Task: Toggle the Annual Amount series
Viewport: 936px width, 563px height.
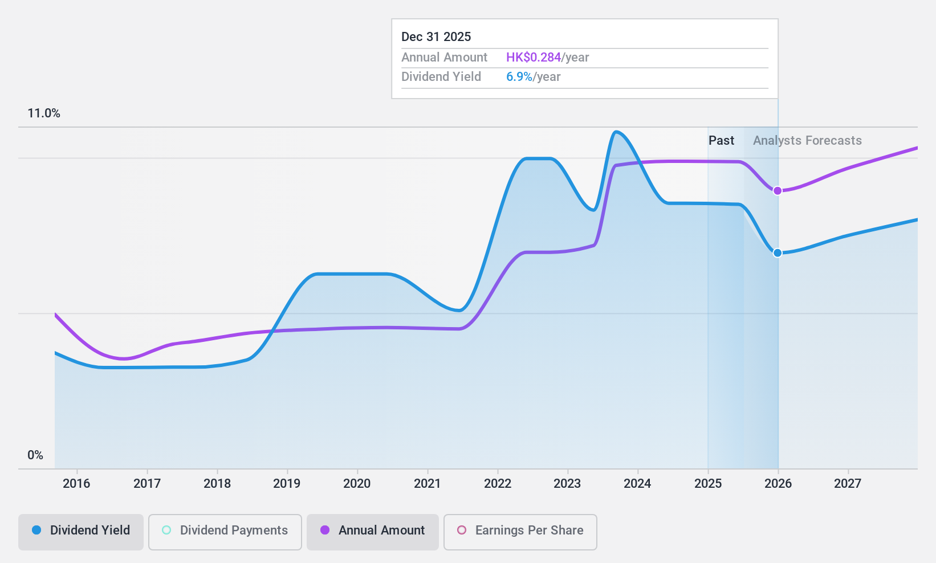Action: pyautogui.click(x=373, y=532)
